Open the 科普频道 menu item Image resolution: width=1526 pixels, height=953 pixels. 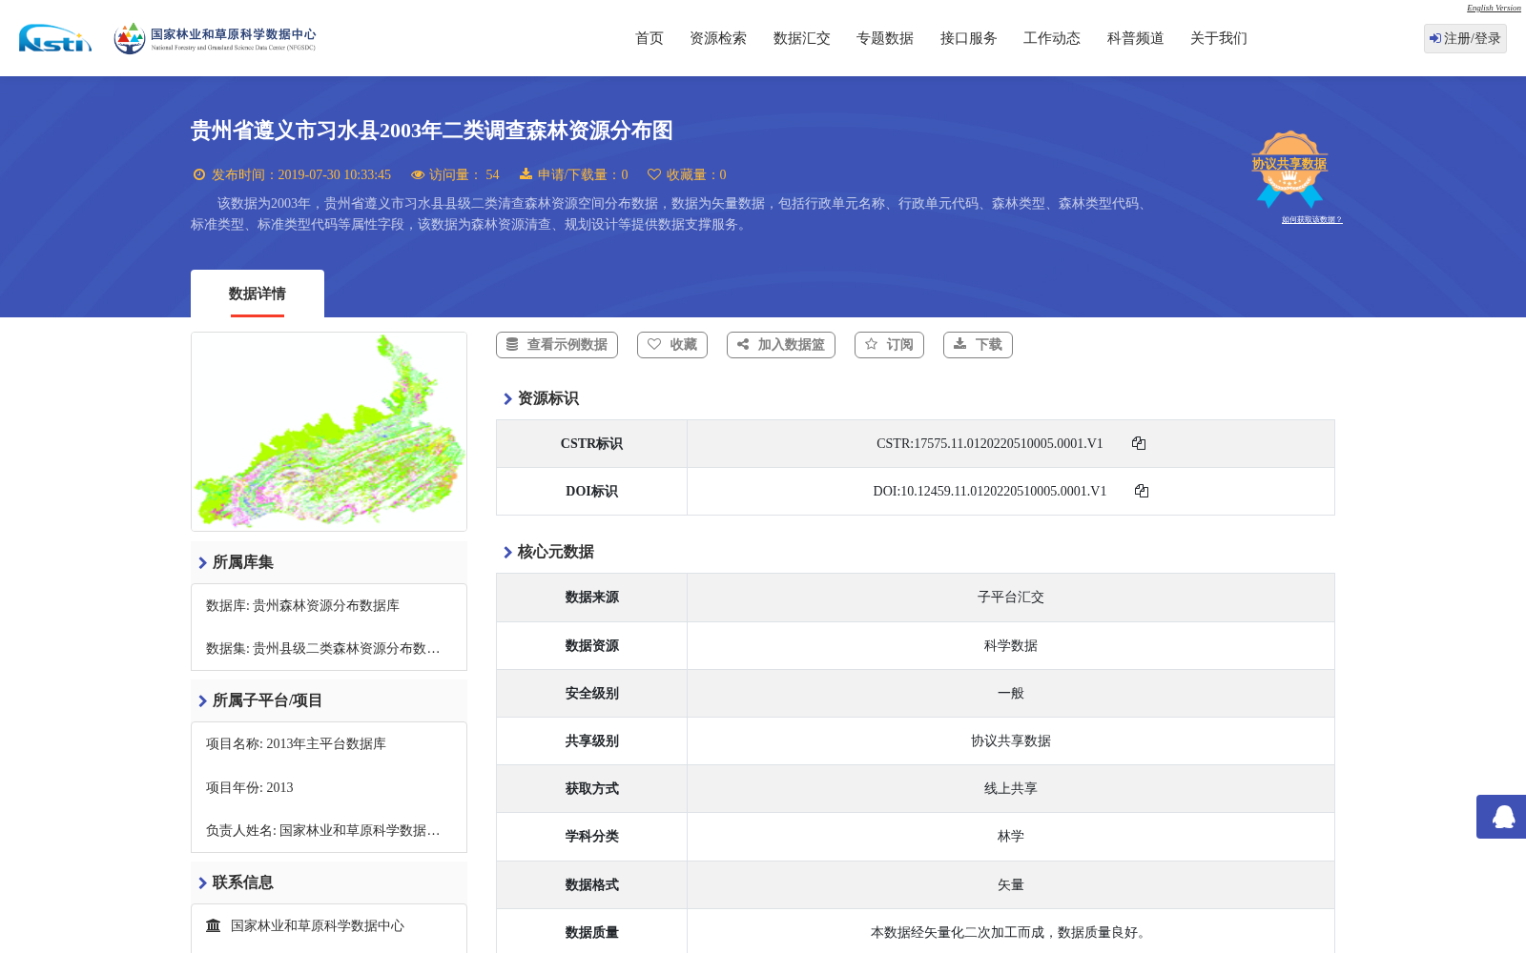[x=1136, y=38]
